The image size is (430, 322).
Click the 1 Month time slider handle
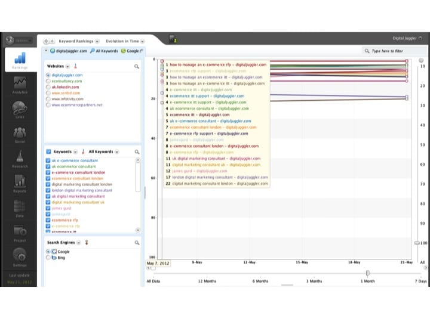[367, 273]
